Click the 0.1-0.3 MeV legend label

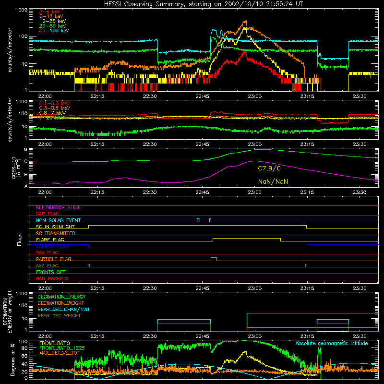(x=55, y=103)
